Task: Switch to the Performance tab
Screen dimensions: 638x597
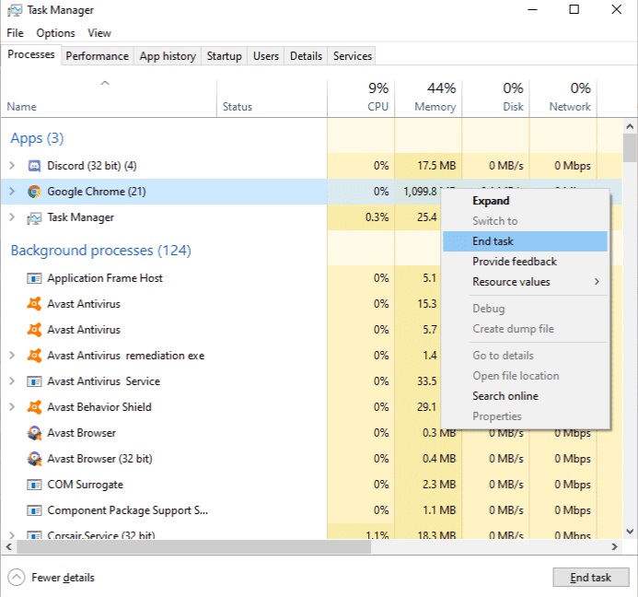Action: [x=98, y=56]
